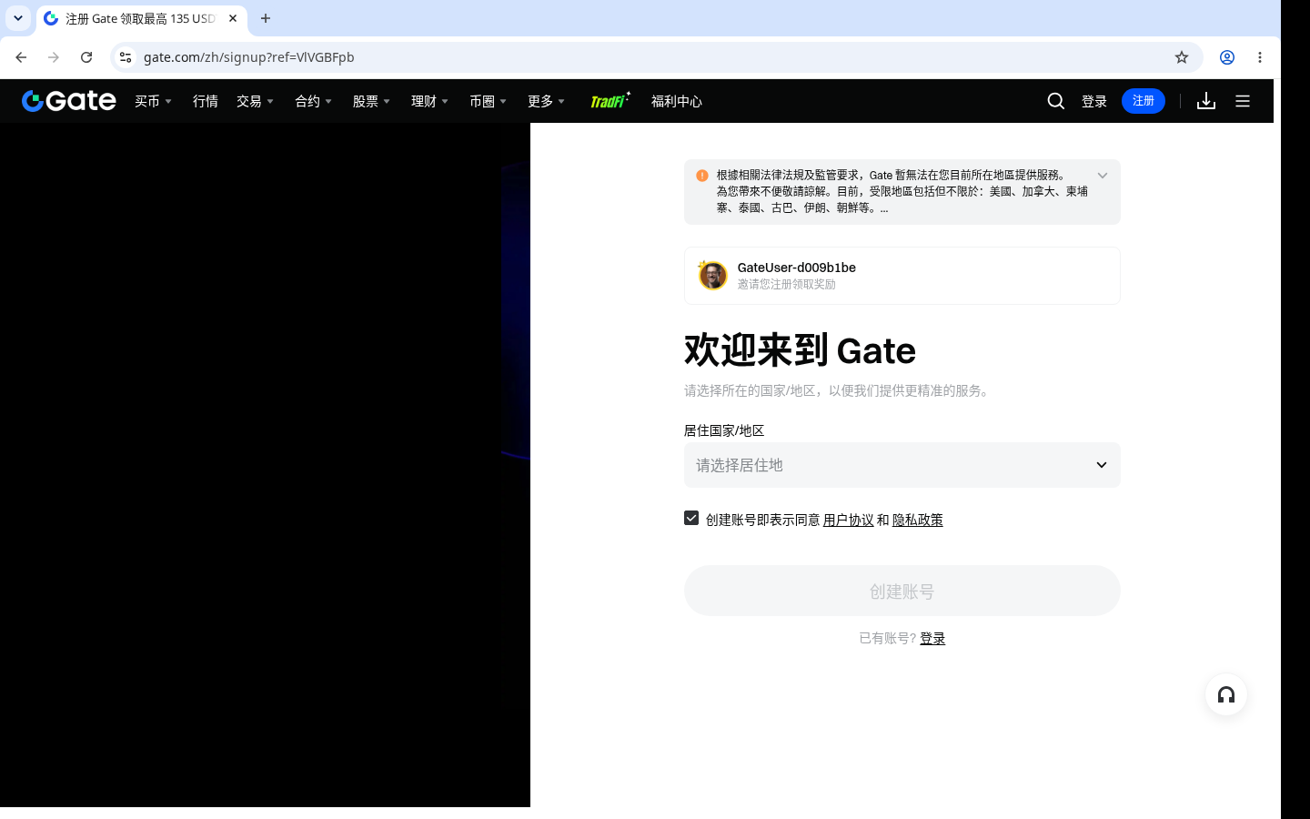The width and height of the screenshot is (1310, 819).
Task: Bookmark this page with the star icon
Action: pos(1182,57)
